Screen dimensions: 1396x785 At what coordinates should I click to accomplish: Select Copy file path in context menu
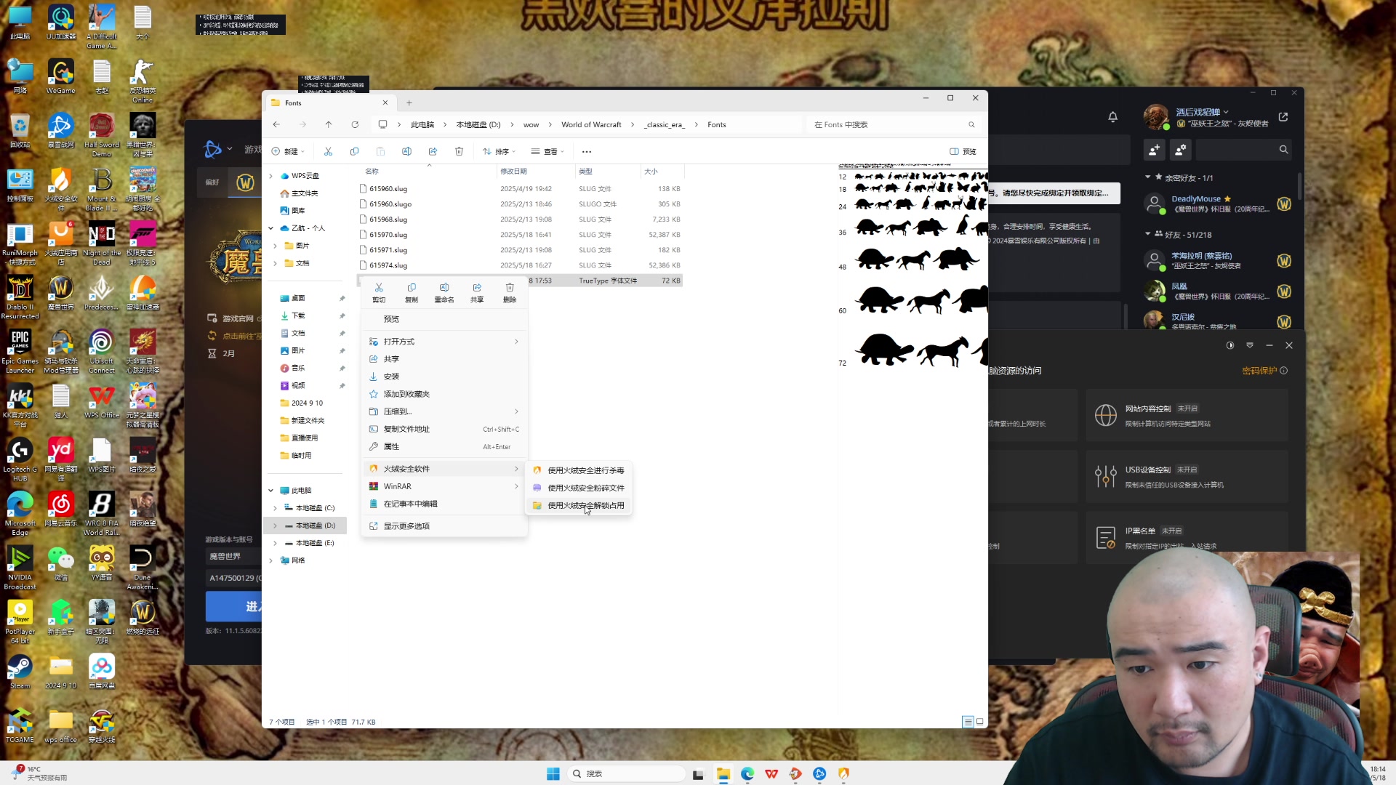pyautogui.click(x=444, y=429)
